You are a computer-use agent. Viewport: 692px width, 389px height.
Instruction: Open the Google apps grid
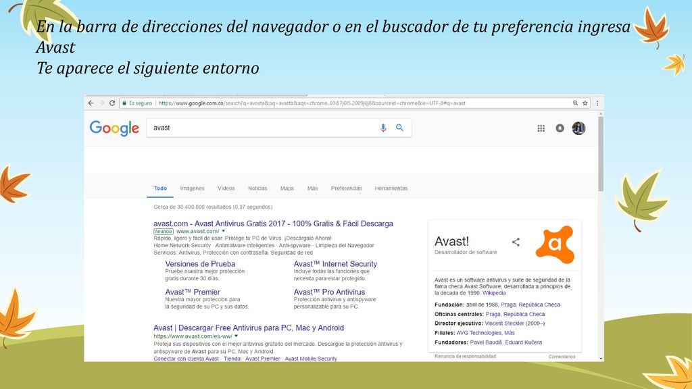541,128
